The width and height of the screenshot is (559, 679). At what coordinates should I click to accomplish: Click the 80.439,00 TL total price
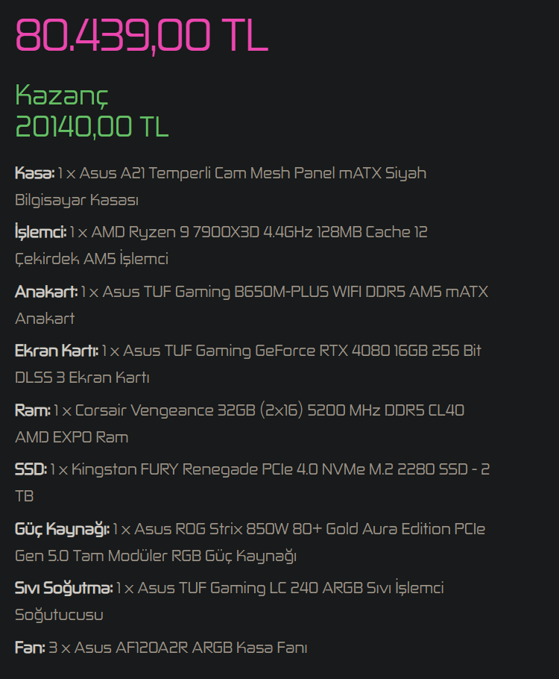click(142, 34)
